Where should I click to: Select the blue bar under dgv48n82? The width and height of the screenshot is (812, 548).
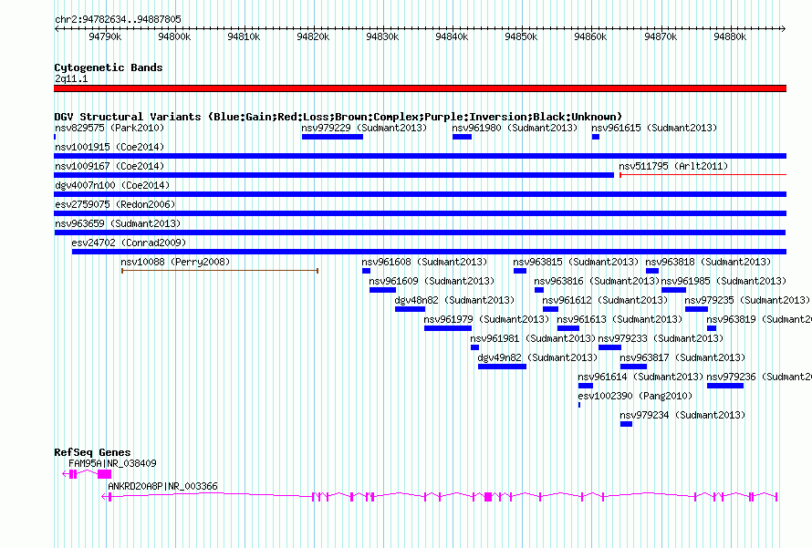click(411, 309)
